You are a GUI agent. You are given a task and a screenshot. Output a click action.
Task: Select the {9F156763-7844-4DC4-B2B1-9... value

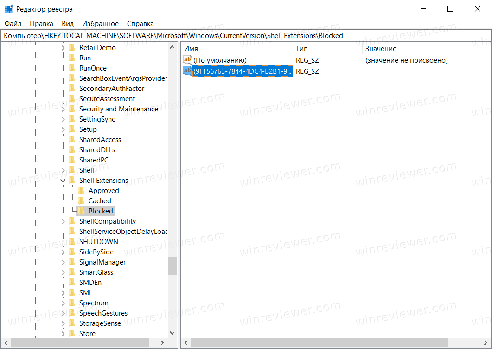point(243,71)
